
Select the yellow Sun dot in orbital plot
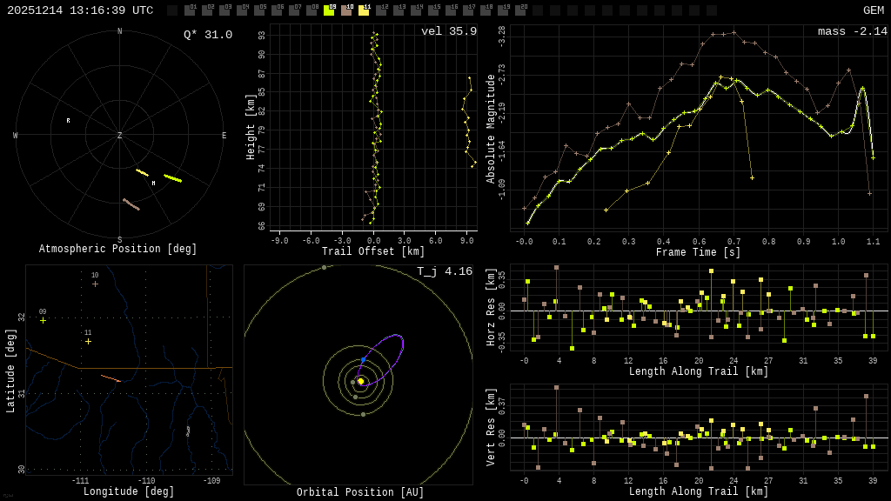pos(360,381)
